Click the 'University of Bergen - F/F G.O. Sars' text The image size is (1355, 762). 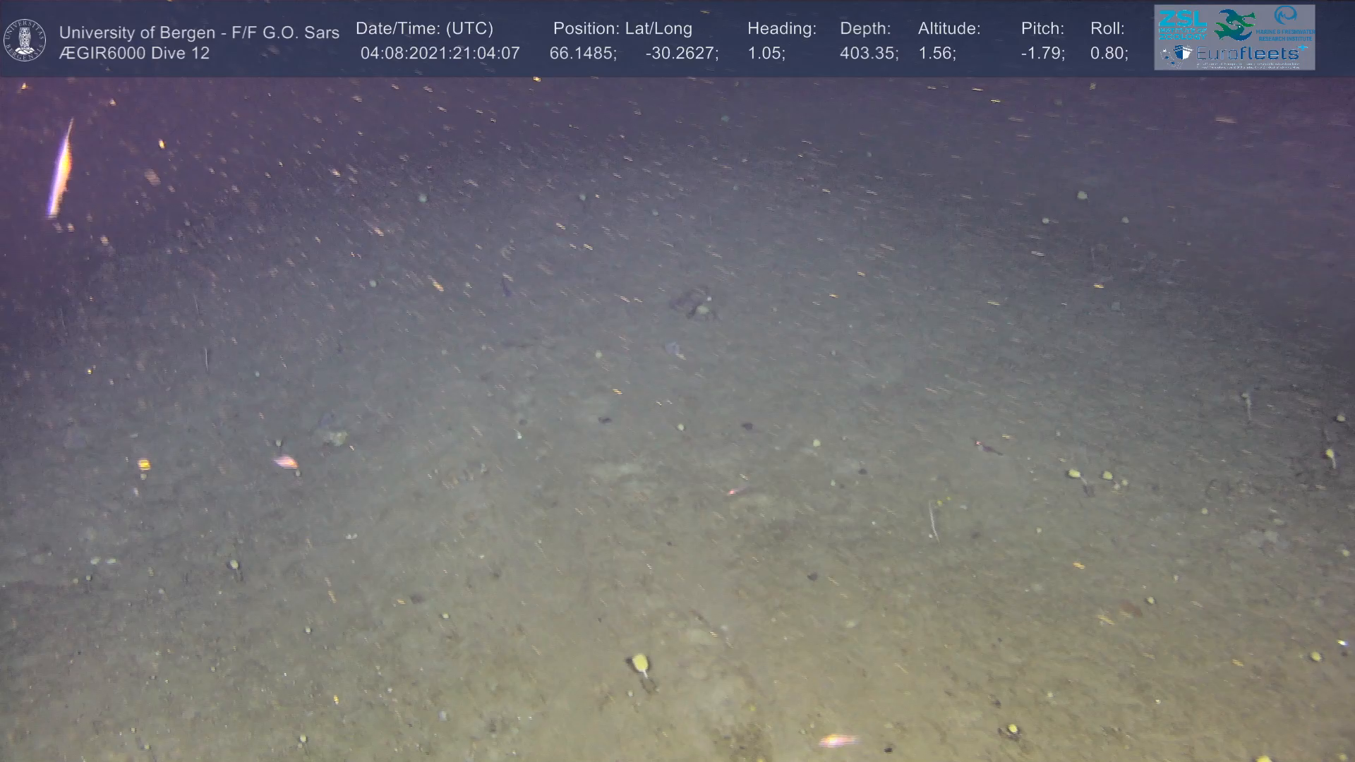199,32
